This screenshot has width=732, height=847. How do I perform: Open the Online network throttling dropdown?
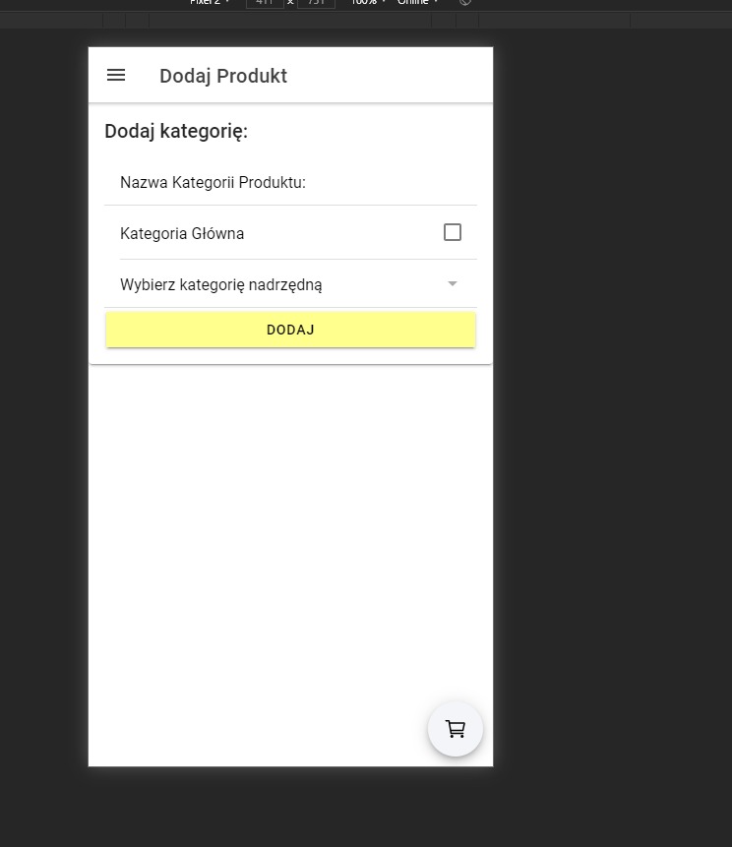click(417, 3)
